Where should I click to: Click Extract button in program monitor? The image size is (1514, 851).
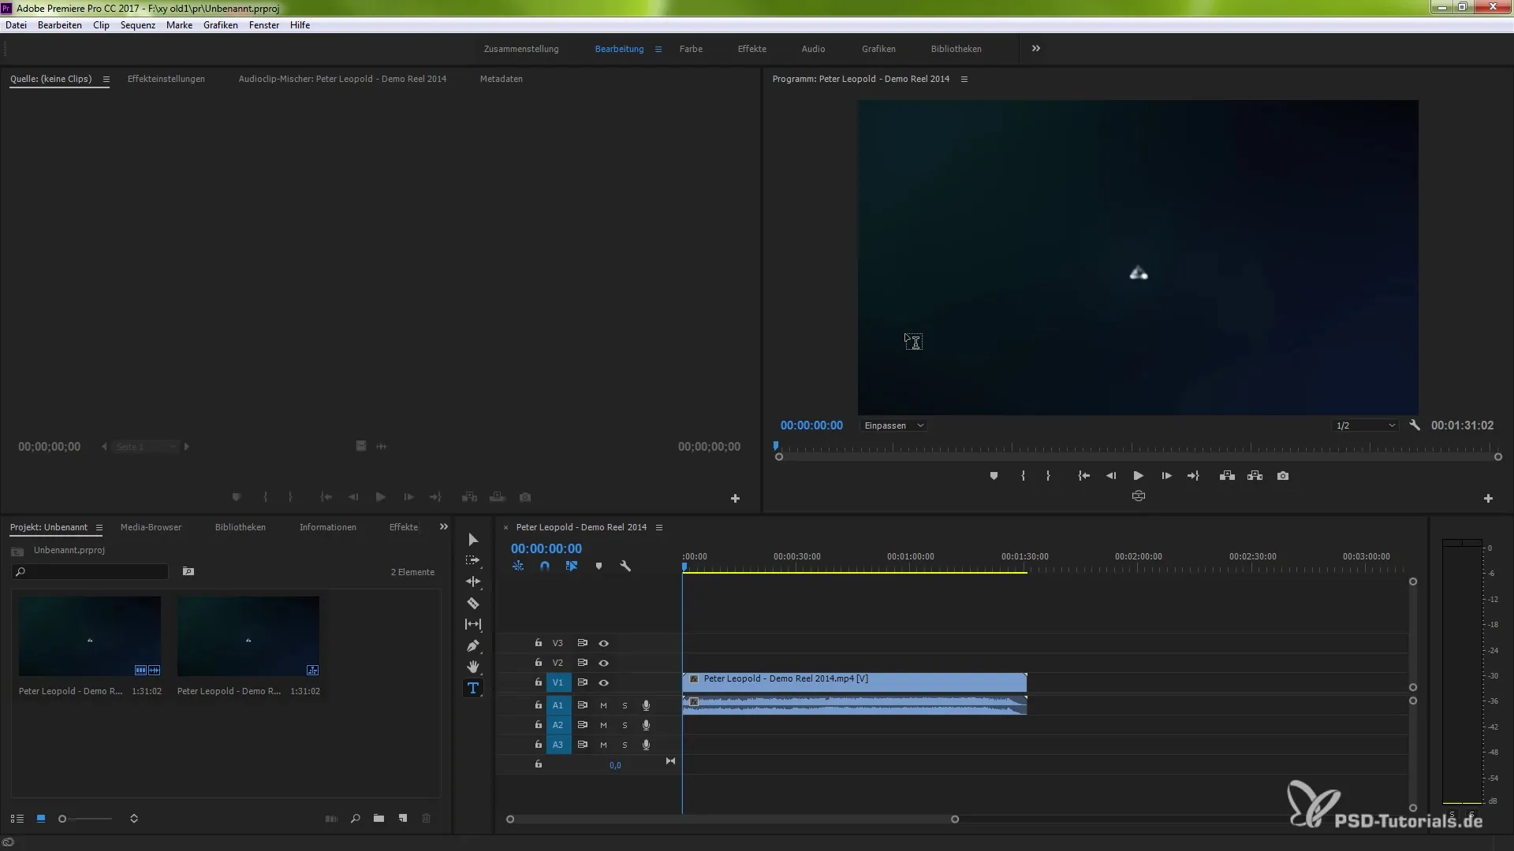click(1255, 476)
